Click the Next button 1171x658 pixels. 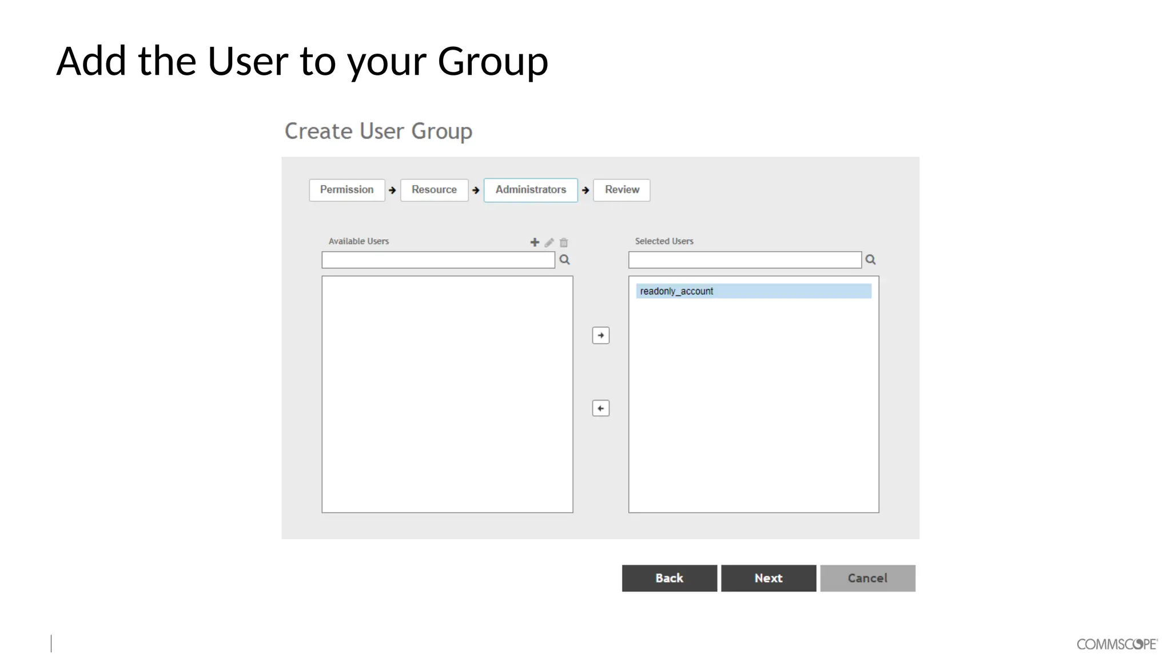point(768,578)
